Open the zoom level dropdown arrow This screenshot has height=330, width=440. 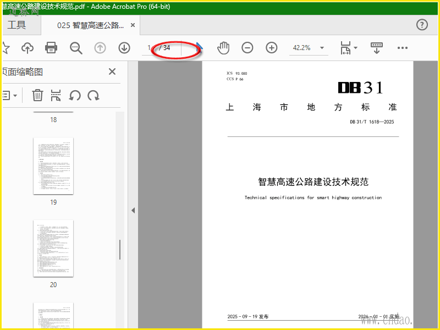pos(322,48)
